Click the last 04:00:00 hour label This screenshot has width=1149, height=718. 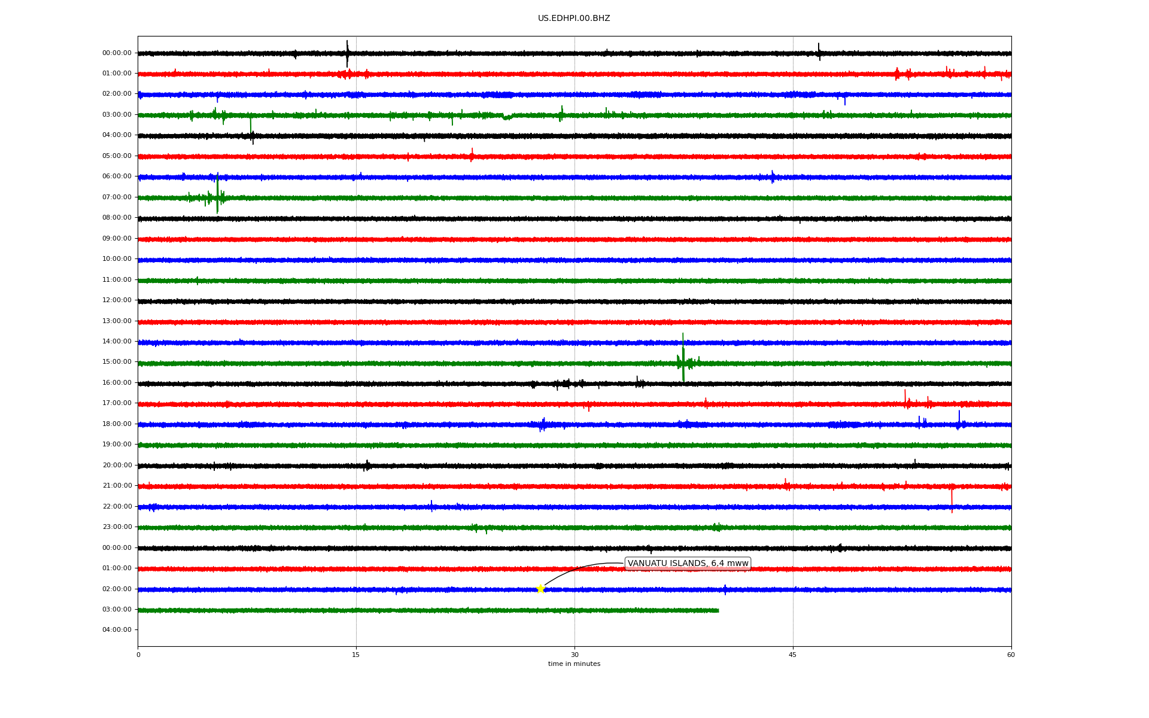(x=117, y=630)
